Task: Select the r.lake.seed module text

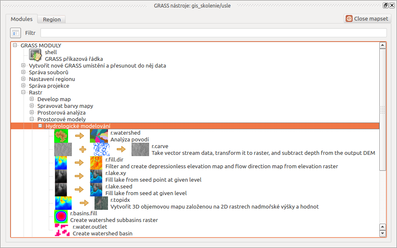Action: [x=119, y=186]
